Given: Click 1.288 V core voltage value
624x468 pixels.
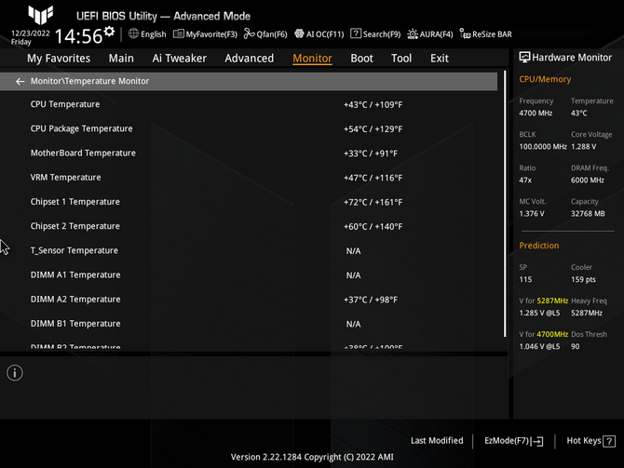Looking at the screenshot, I should tap(583, 147).
